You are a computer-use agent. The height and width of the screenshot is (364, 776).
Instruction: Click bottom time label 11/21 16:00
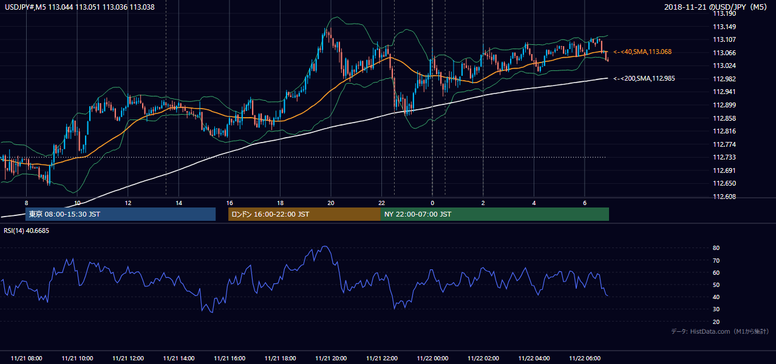tap(230, 359)
